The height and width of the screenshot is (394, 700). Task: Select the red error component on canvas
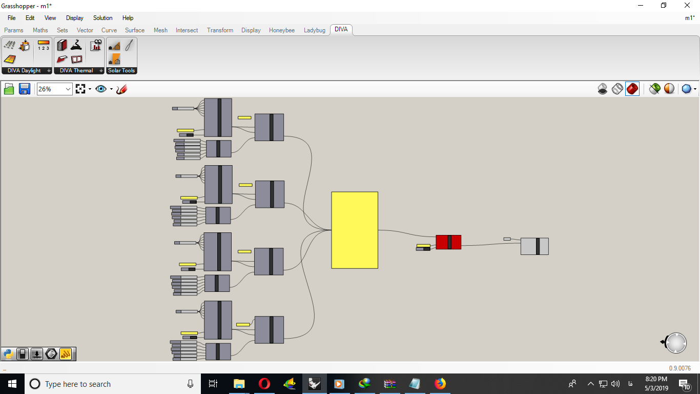click(x=448, y=242)
